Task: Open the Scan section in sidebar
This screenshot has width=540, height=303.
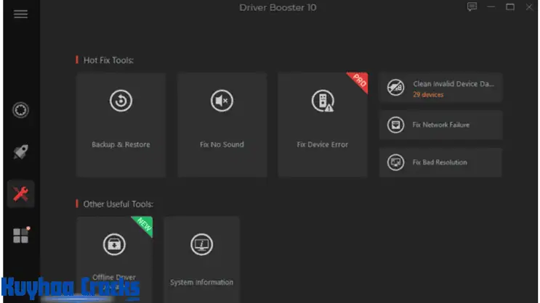Action: tap(20, 110)
